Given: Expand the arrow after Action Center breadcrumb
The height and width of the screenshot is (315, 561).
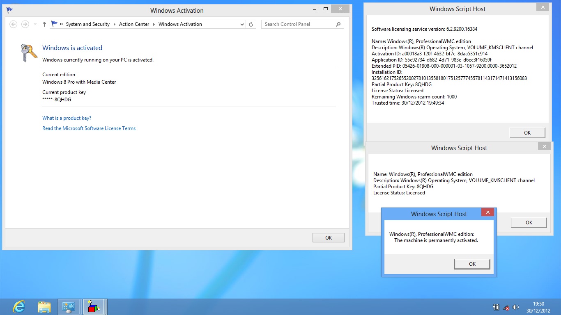Looking at the screenshot, I should coord(154,24).
